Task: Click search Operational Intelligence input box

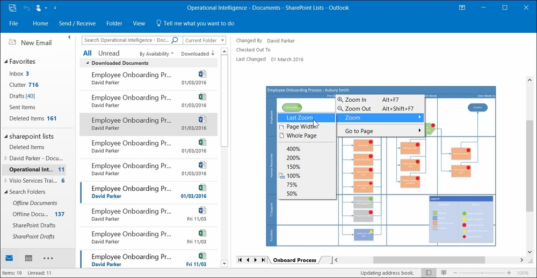Action: 127,40
